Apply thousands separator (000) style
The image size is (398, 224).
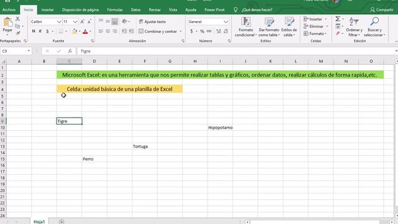[209, 31]
